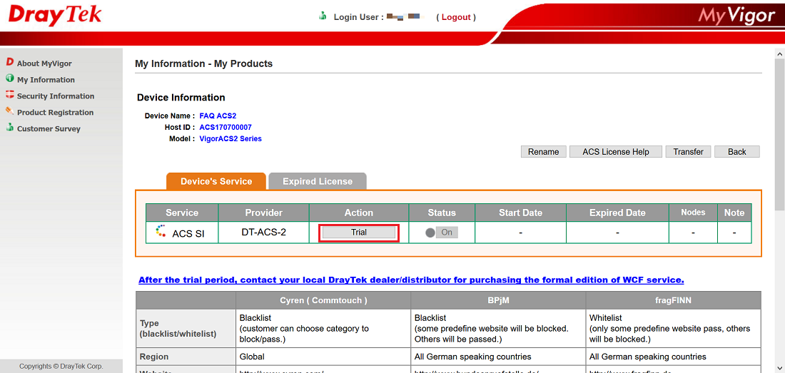Click the Note column header
The image size is (785, 373).
click(734, 213)
